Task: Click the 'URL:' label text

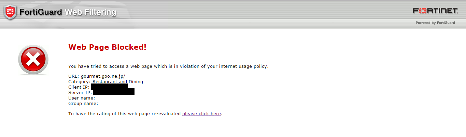Action: pos(74,76)
